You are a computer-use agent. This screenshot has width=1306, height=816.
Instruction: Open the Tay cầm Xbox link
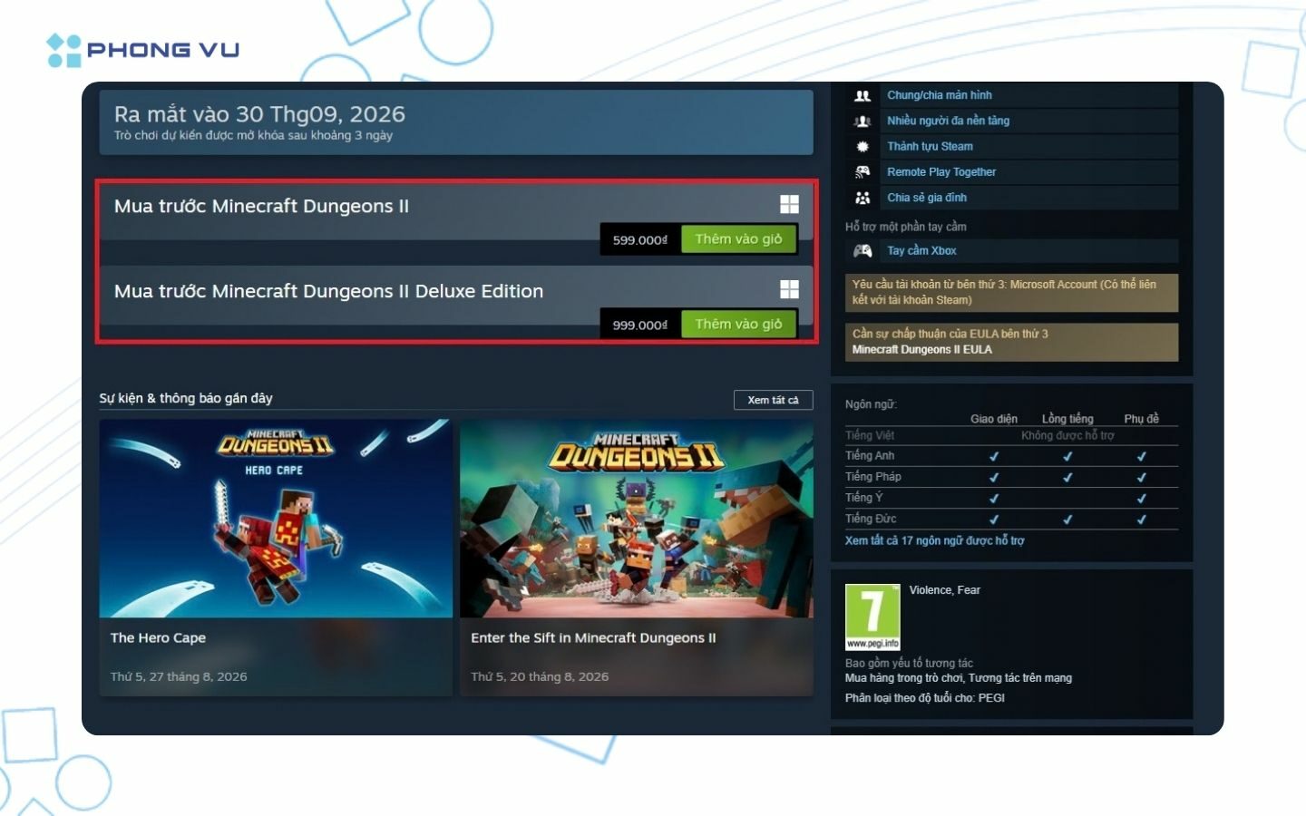(921, 250)
